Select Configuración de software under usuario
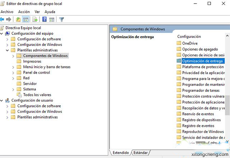The width and height of the screenshot is (230, 158). click(x=39, y=106)
